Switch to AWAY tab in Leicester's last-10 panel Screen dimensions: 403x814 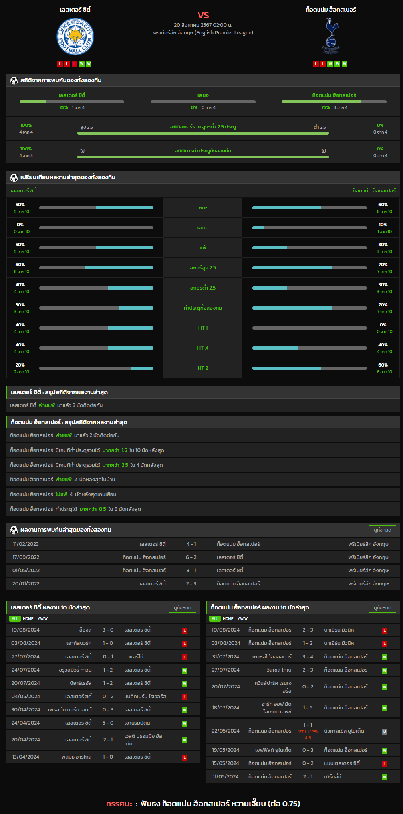point(43,619)
